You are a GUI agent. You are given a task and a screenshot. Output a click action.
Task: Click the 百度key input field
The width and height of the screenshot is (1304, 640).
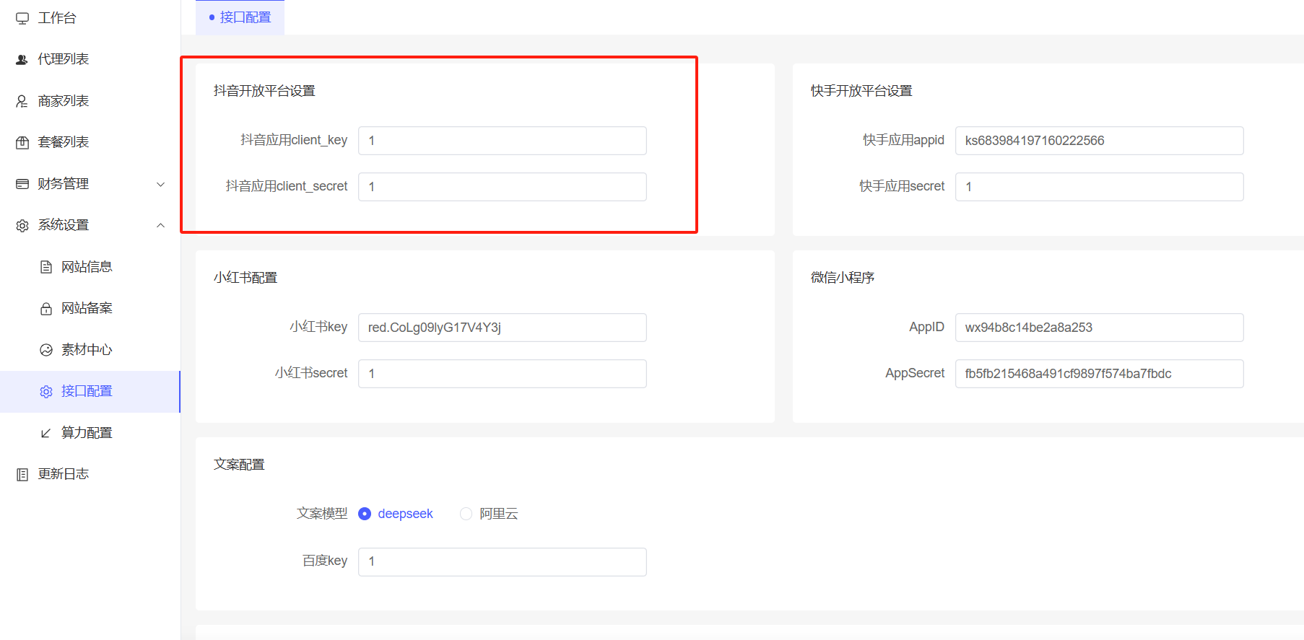click(502, 561)
